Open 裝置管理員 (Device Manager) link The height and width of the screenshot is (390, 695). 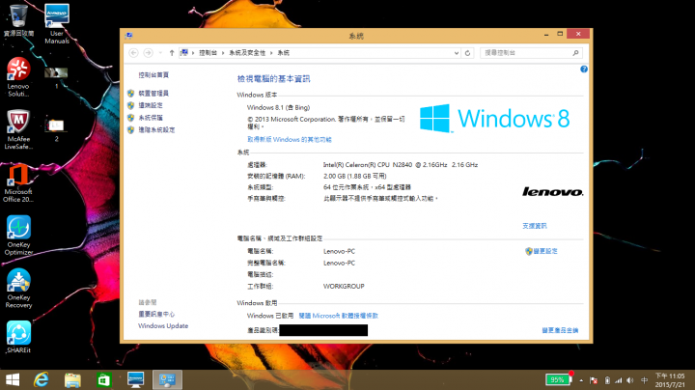click(153, 93)
